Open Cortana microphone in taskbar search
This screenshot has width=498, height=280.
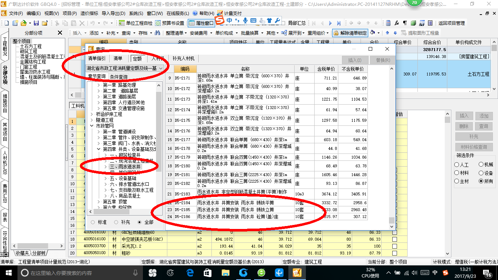135,273
